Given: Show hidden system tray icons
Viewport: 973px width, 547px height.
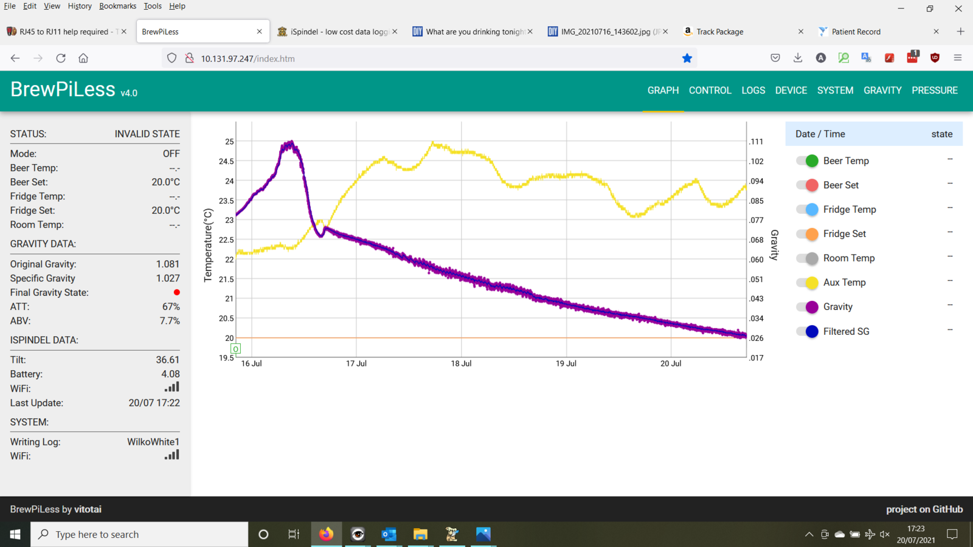Looking at the screenshot, I should (809, 535).
